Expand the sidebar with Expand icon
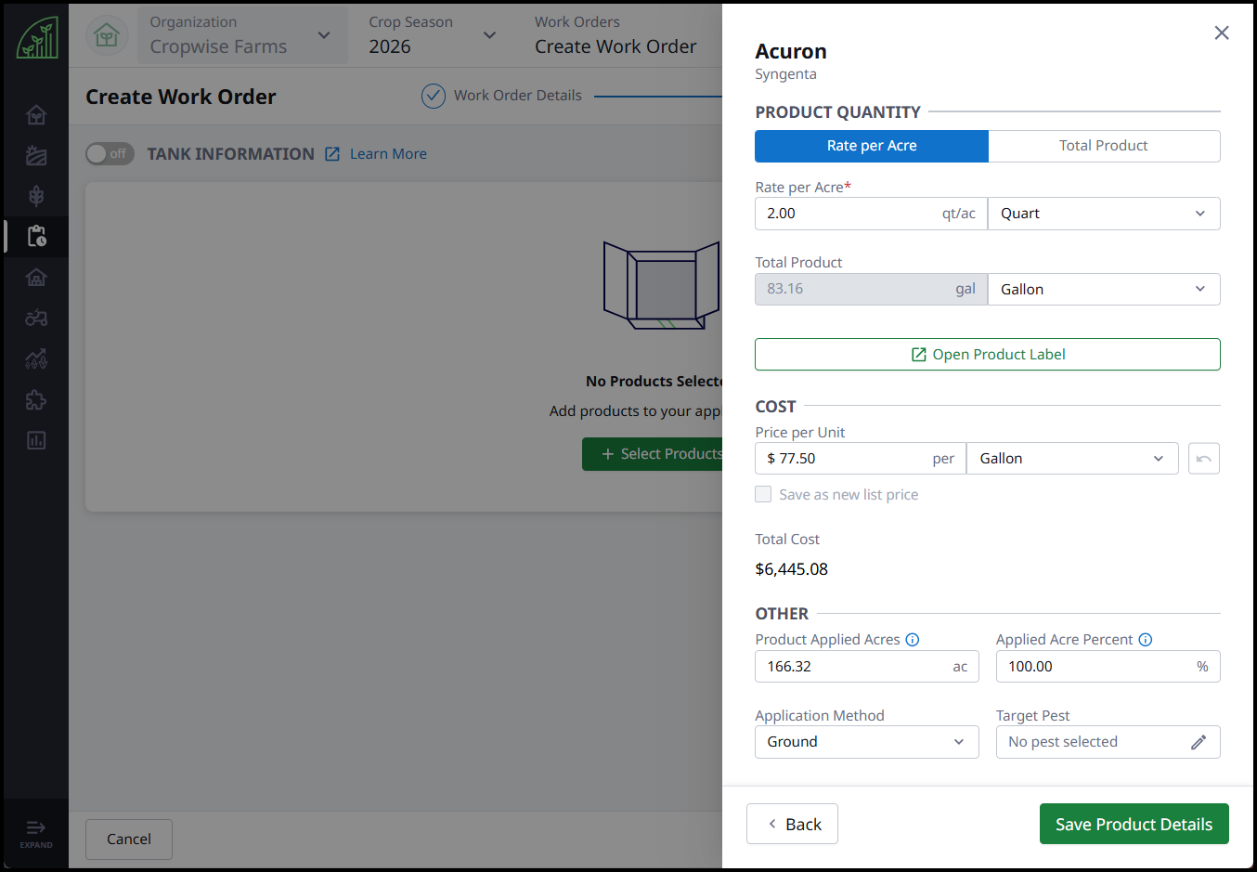This screenshot has height=872, width=1257. click(36, 833)
